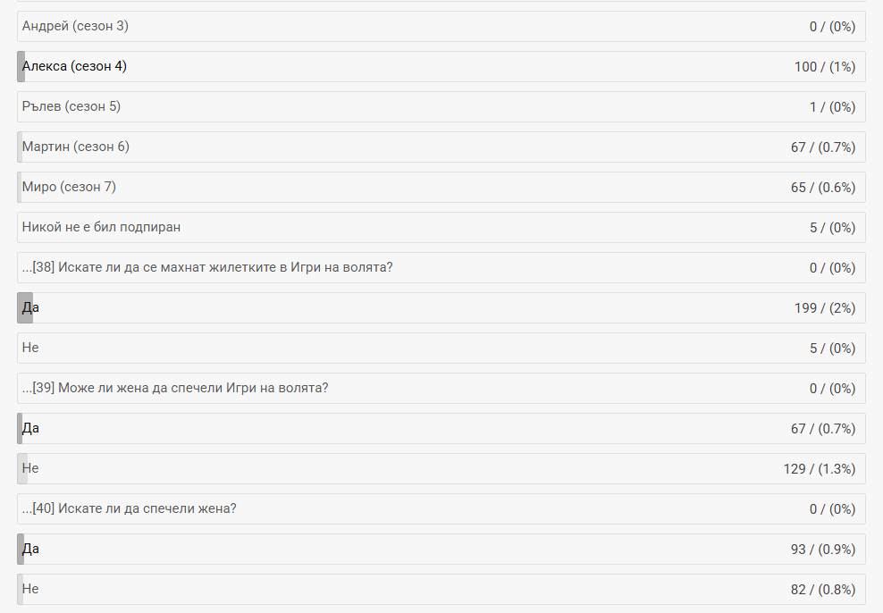This screenshot has width=883, height=613.
Task: Open question 39 about a woman winning
Action: pos(175,388)
